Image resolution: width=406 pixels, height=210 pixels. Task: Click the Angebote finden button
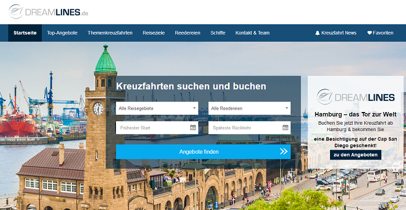pyautogui.click(x=203, y=152)
